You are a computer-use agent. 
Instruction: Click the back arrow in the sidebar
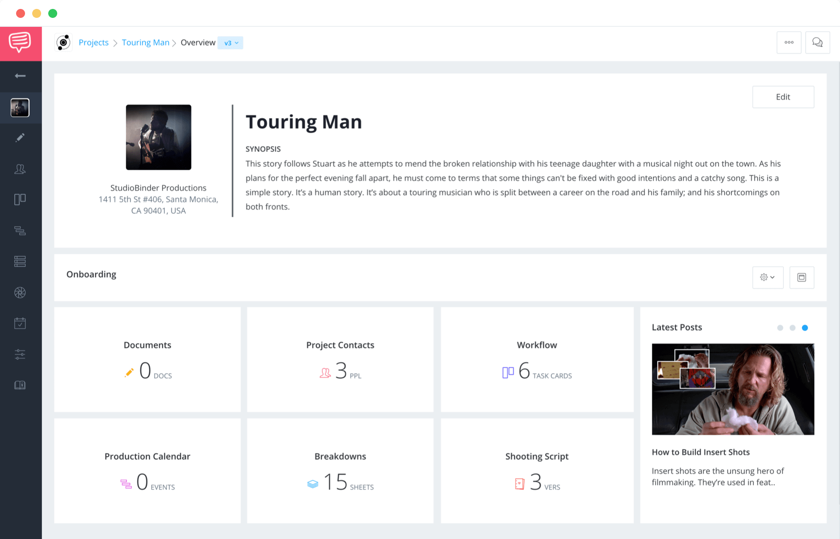coord(20,76)
